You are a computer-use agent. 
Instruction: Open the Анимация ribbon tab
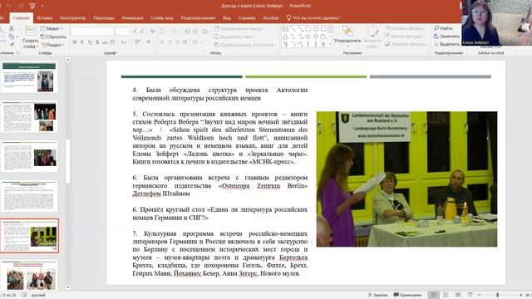coord(133,18)
